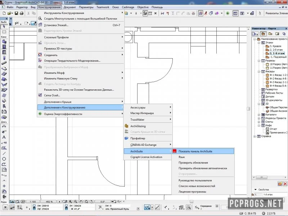
Task: Click the 1-й этаж properties name field
Action: 275,194
